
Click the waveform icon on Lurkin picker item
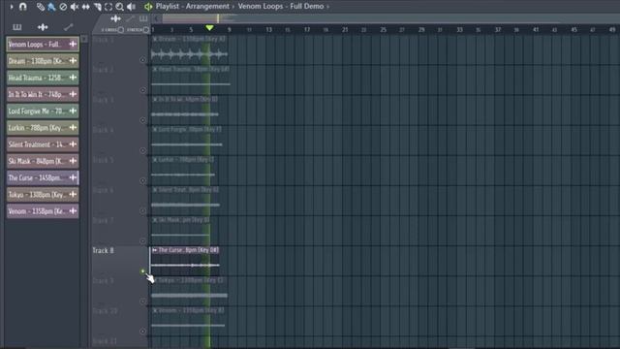73,128
